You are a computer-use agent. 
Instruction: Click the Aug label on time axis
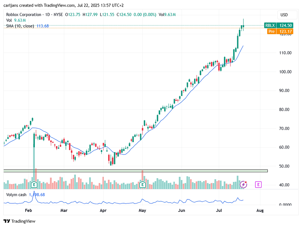coord(260,210)
